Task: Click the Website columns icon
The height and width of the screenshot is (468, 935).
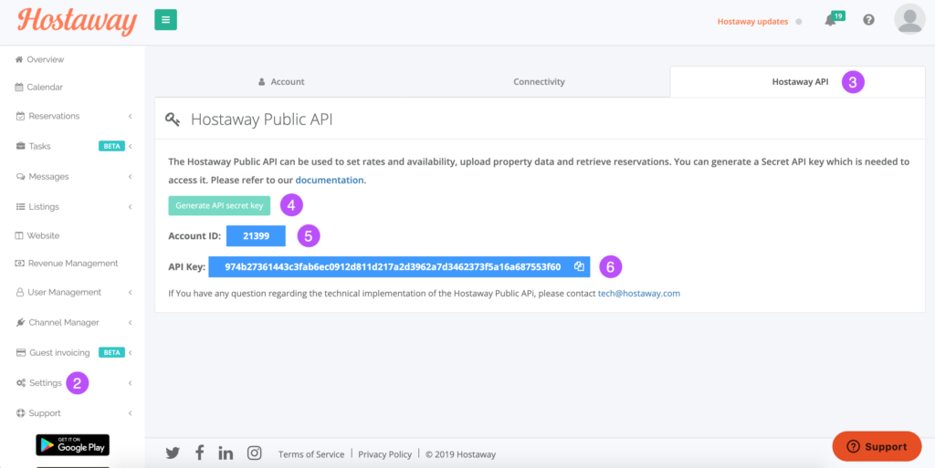Action: pos(19,235)
